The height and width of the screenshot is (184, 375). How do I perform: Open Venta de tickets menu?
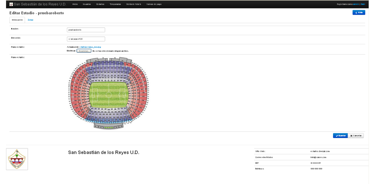[x=133, y=4]
